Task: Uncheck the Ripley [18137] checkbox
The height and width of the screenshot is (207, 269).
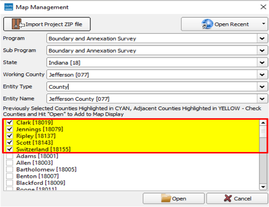Action: pos(10,136)
